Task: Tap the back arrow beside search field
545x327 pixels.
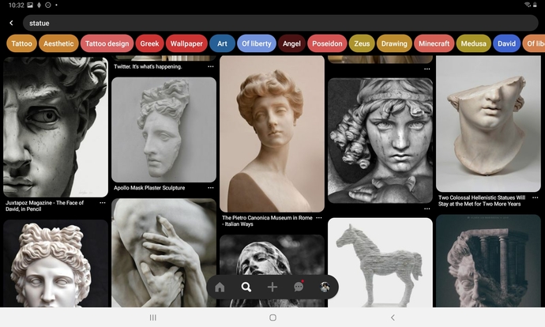Action: pos(12,23)
